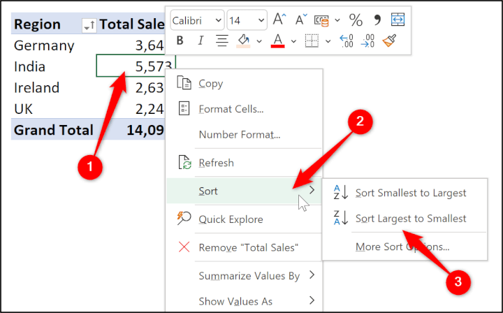Open Format Cells from context menu
503x313 pixels.
click(244, 109)
